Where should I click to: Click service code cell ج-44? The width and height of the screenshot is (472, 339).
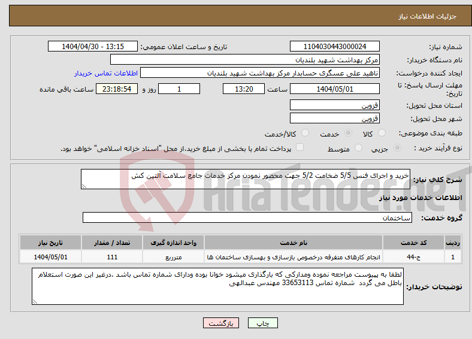[x=414, y=257]
